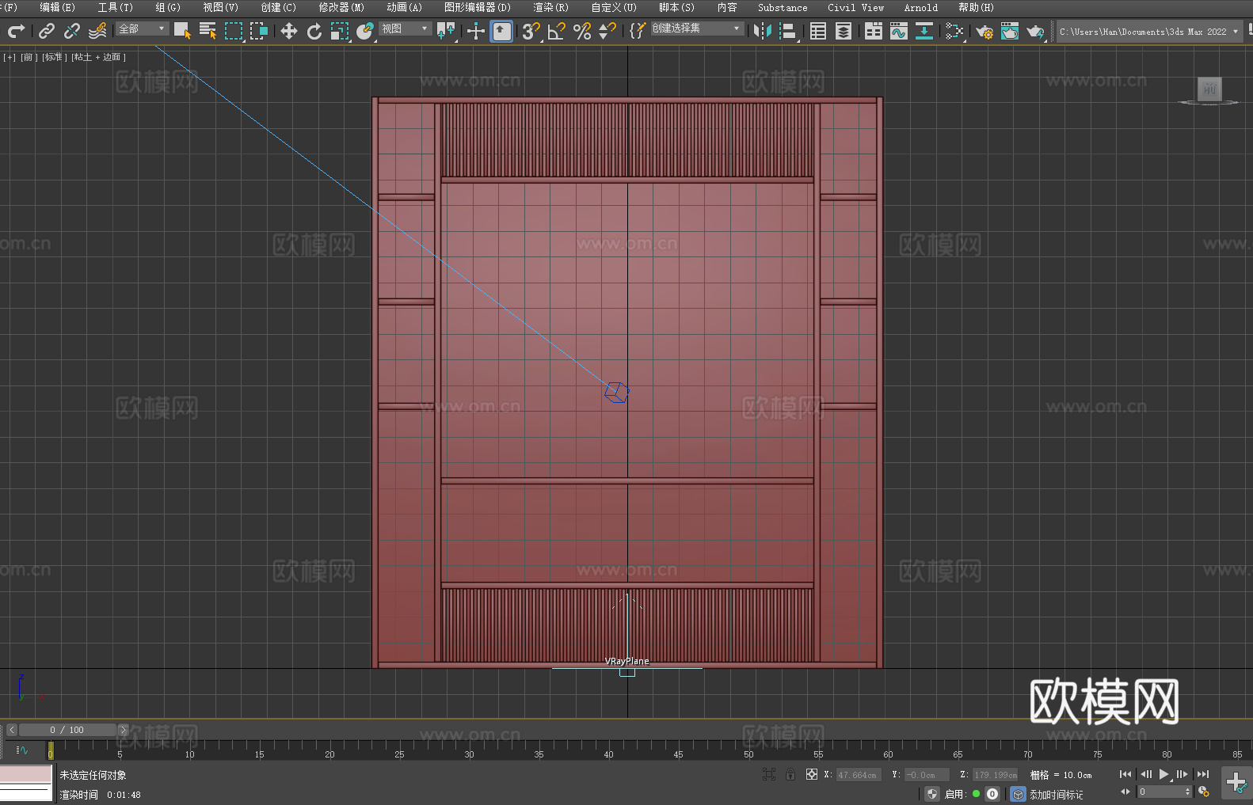Open reference coordinate system dropdown
Viewport: 1253px width, 805px height.
(405, 28)
